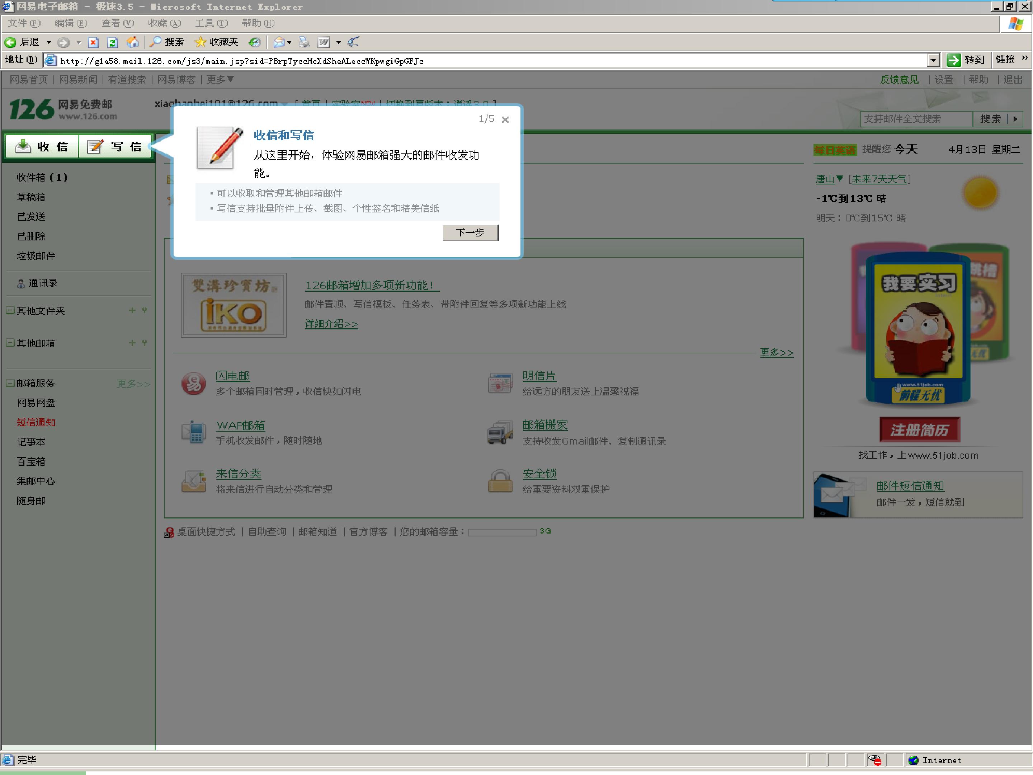Click the 收信 receive mail button
The height and width of the screenshot is (775, 1033).
(x=42, y=147)
